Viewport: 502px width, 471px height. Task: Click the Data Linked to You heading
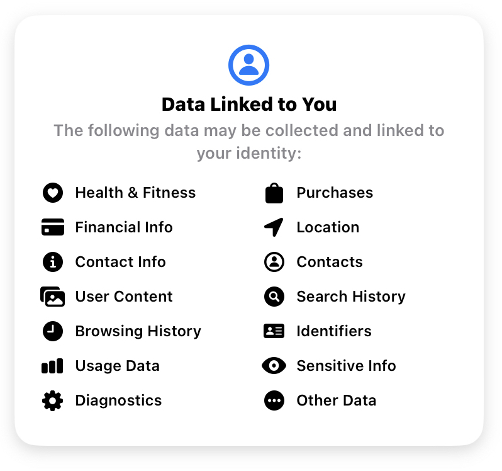pyautogui.click(x=249, y=105)
